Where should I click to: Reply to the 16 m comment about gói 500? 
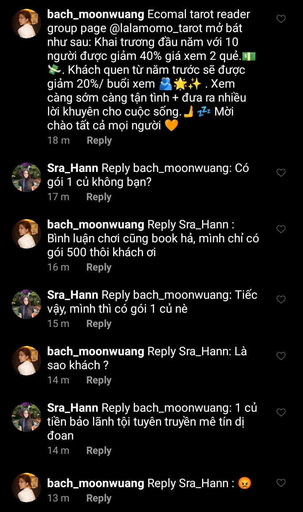[99, 267]
